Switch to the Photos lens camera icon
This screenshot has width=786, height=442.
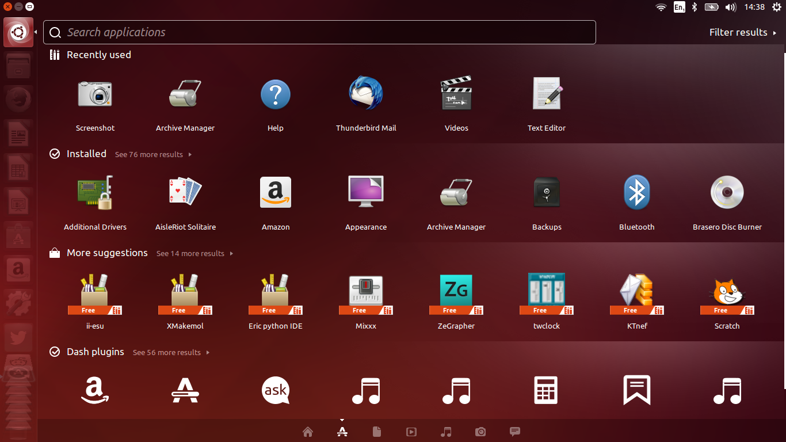480,432
